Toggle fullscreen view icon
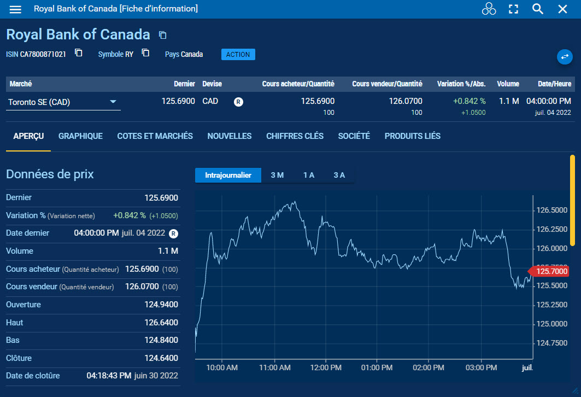 pyautogui.click(x=513, y=9)
